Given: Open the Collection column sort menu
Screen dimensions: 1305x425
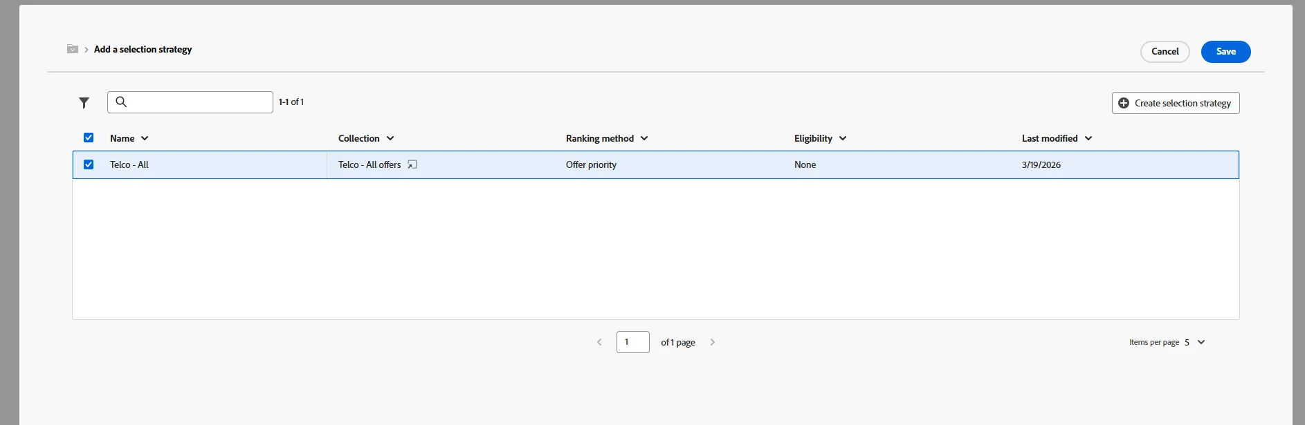Looking at the screenshot, I should click(x=390, y=138).
